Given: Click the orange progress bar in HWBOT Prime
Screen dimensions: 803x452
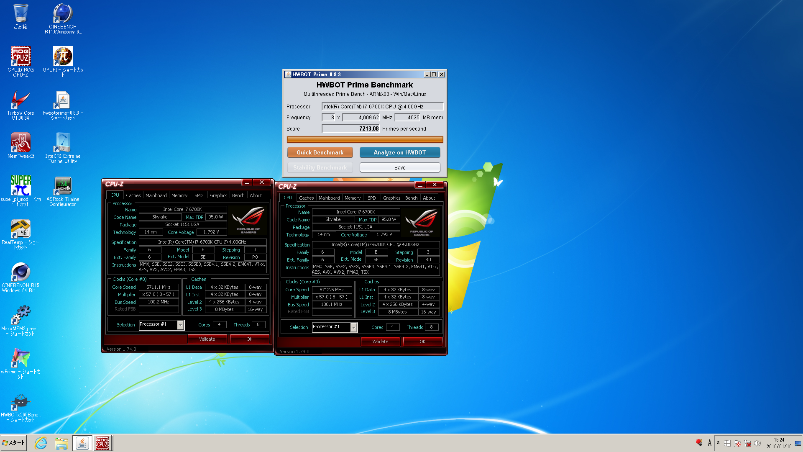Looking at the screenshot, I should click(x=365, y=139).
